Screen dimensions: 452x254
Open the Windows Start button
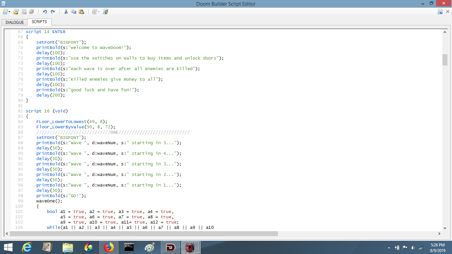(8, 247)
